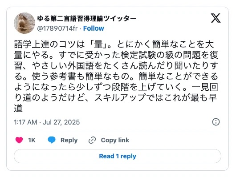Click the @17890714fr handle
The height and width of the screenshot is (177, 236).
[57, 28]
